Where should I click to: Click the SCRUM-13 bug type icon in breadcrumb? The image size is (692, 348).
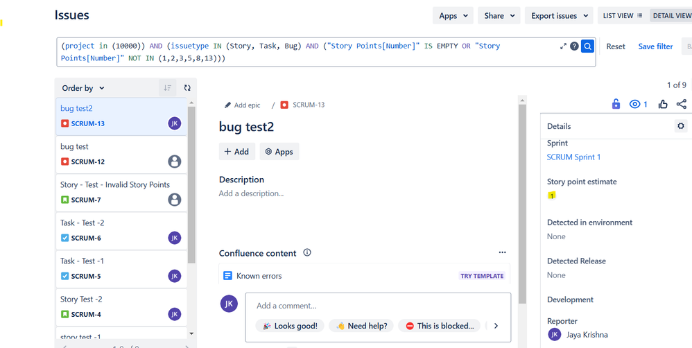point(284,105)
